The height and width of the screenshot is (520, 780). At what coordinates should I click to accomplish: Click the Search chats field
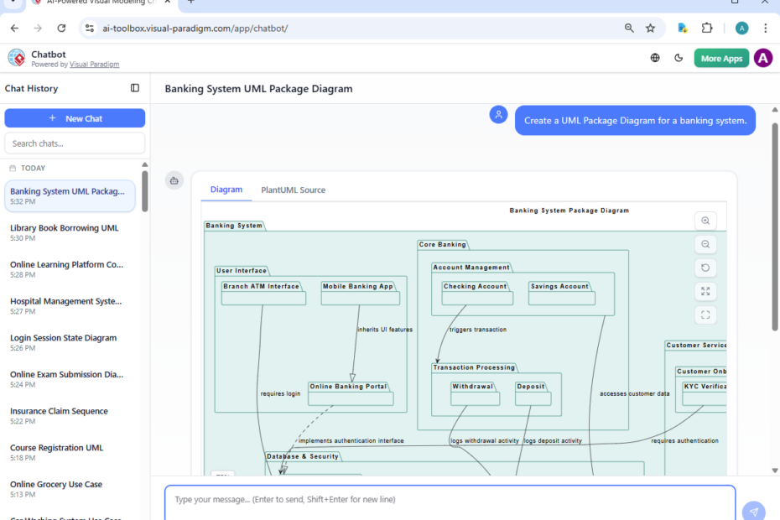[x=75, y=143]
